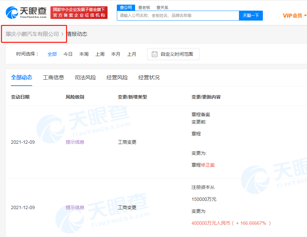
Task: Open 肇庆小鹏汽车有限公司 breadcrumb link
Action: click(32, 34)
